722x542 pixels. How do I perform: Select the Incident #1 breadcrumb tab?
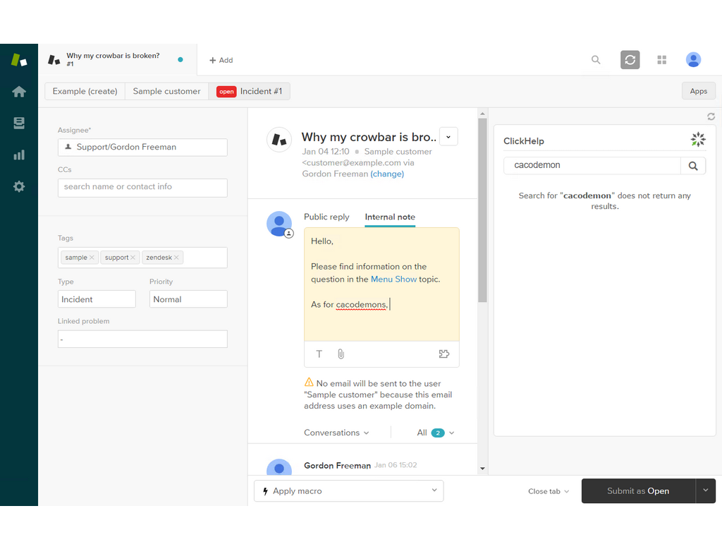[249, 91]
